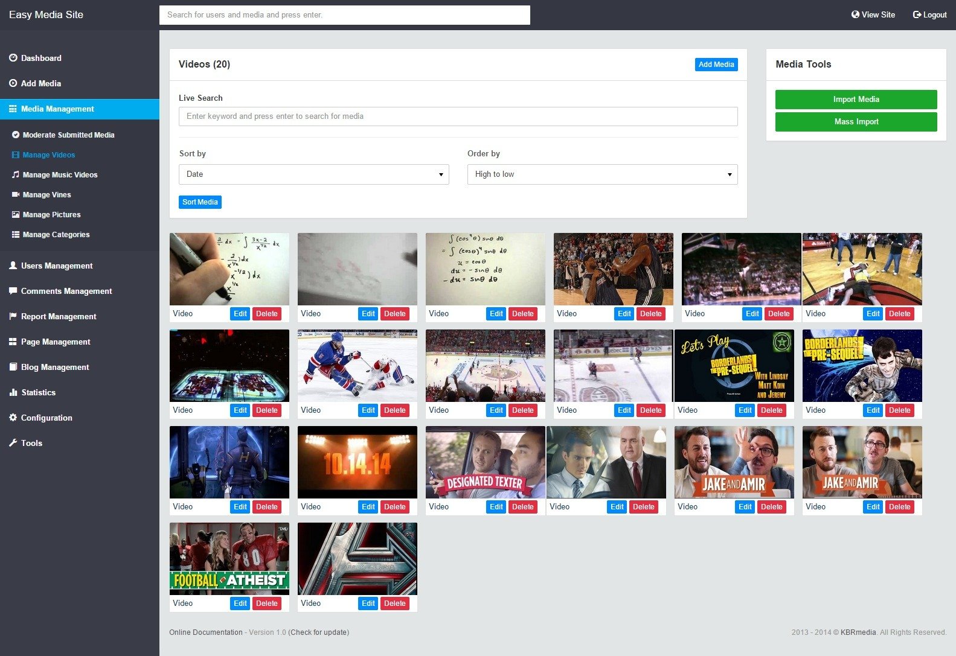Image resolution: width=956 pixels, height=656 pixels.
Task: Open the Online Documentation link
Action: (x=206, y=632)
